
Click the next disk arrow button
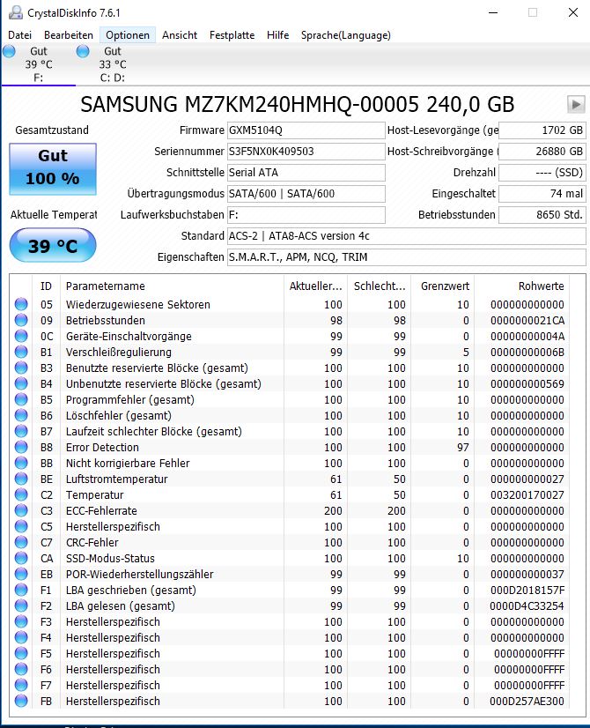pyautogui.click(x=576, y=105)
